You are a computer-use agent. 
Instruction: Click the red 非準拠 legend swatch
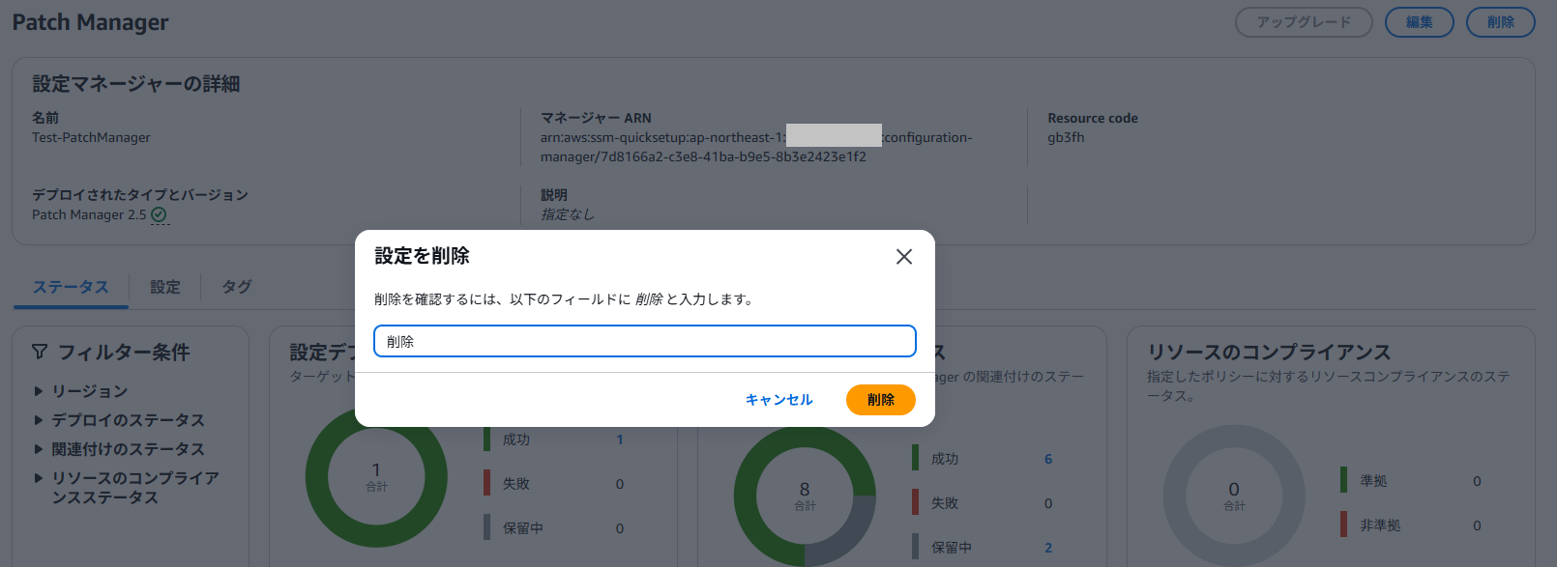[1343, 524]
